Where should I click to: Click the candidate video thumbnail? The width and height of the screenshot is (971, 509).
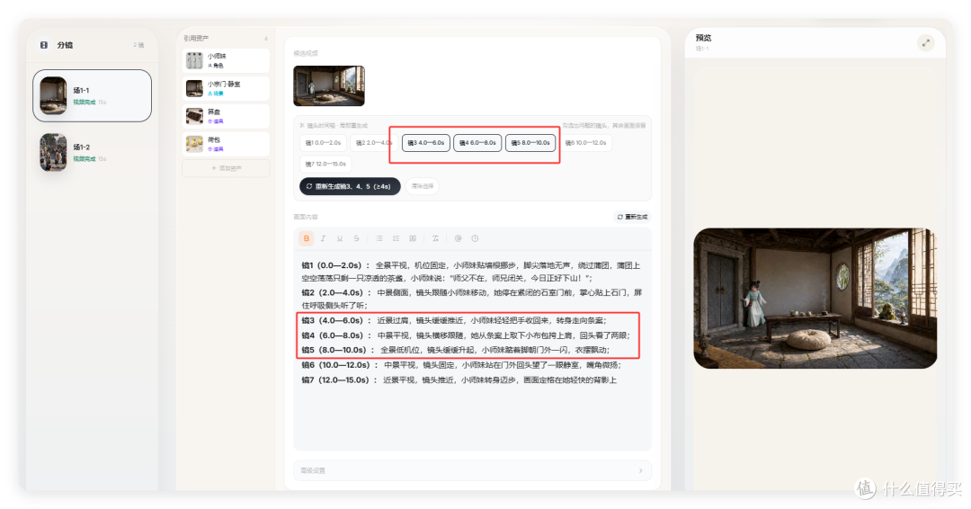329,86
